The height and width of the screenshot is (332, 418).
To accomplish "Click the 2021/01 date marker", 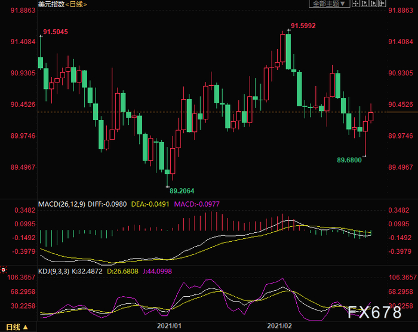I will (169, 326).
